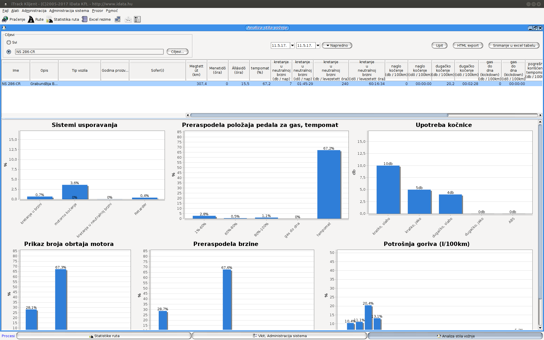The width and height of the screenshot is (544, 340).
Task: Open the Alati menu
Action: click(x=15, y=11)
